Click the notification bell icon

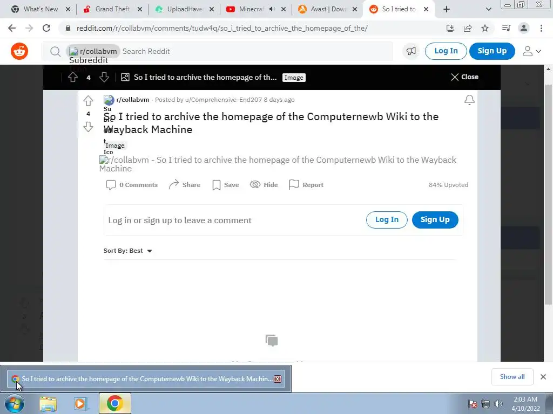(x=469, y=100)
